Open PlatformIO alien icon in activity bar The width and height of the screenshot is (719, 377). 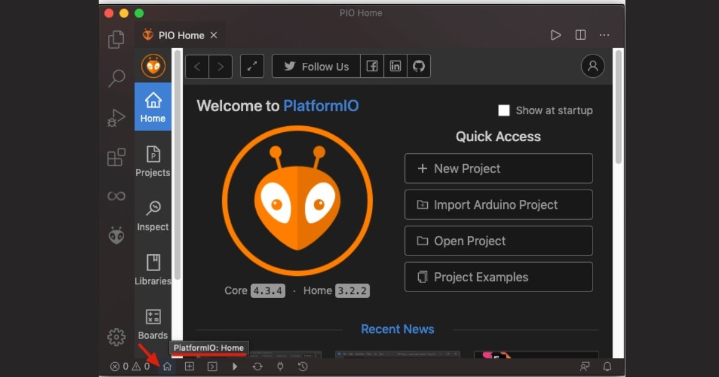[x=116, y=235]
